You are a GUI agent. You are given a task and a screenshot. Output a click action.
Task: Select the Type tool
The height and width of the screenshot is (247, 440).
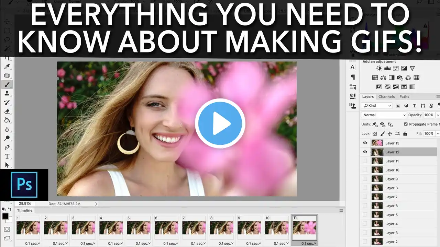click(x=7, y=156)
